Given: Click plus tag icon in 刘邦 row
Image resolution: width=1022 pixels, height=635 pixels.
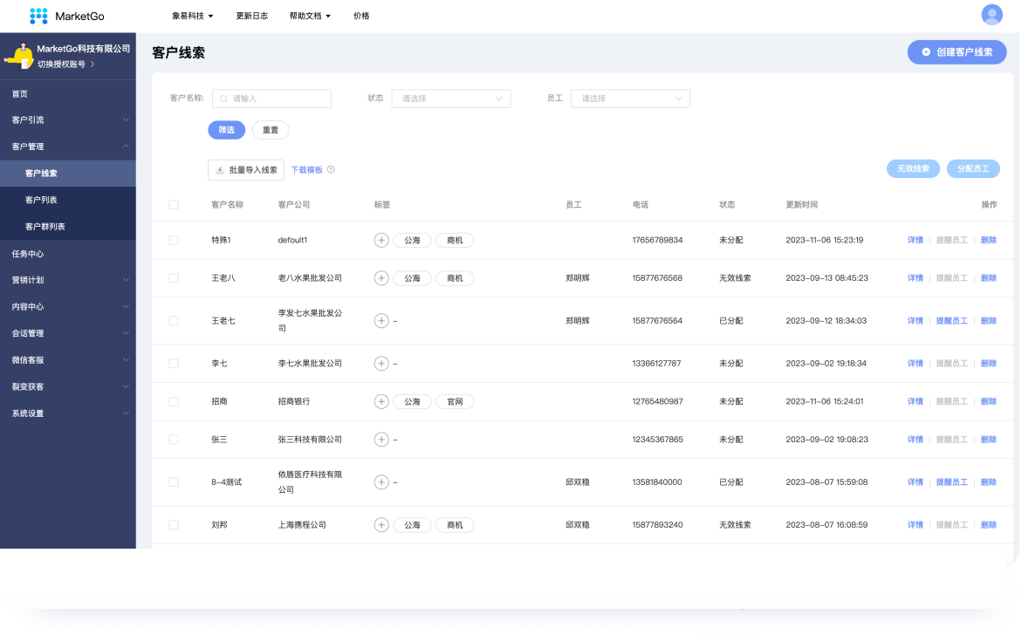Looking at the screenshot, I should 381,525.
